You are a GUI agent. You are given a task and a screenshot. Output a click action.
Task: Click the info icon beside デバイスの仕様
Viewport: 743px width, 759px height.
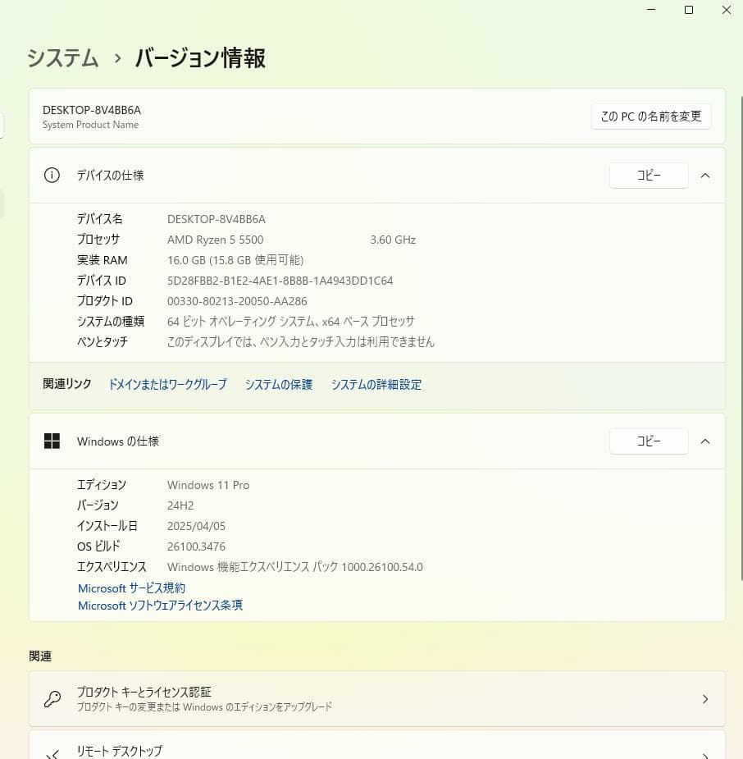point(52,175)
